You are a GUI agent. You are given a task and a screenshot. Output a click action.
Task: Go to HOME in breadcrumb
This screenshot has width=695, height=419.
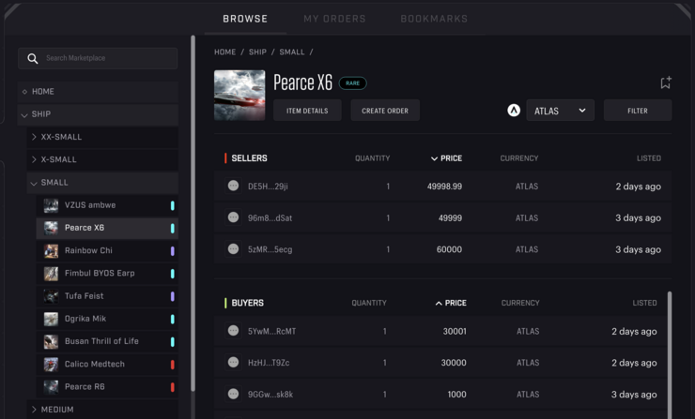coord(225,52)
